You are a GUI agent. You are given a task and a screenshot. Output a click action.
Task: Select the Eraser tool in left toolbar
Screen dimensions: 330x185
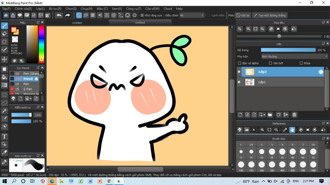click(x=5, y=33)
